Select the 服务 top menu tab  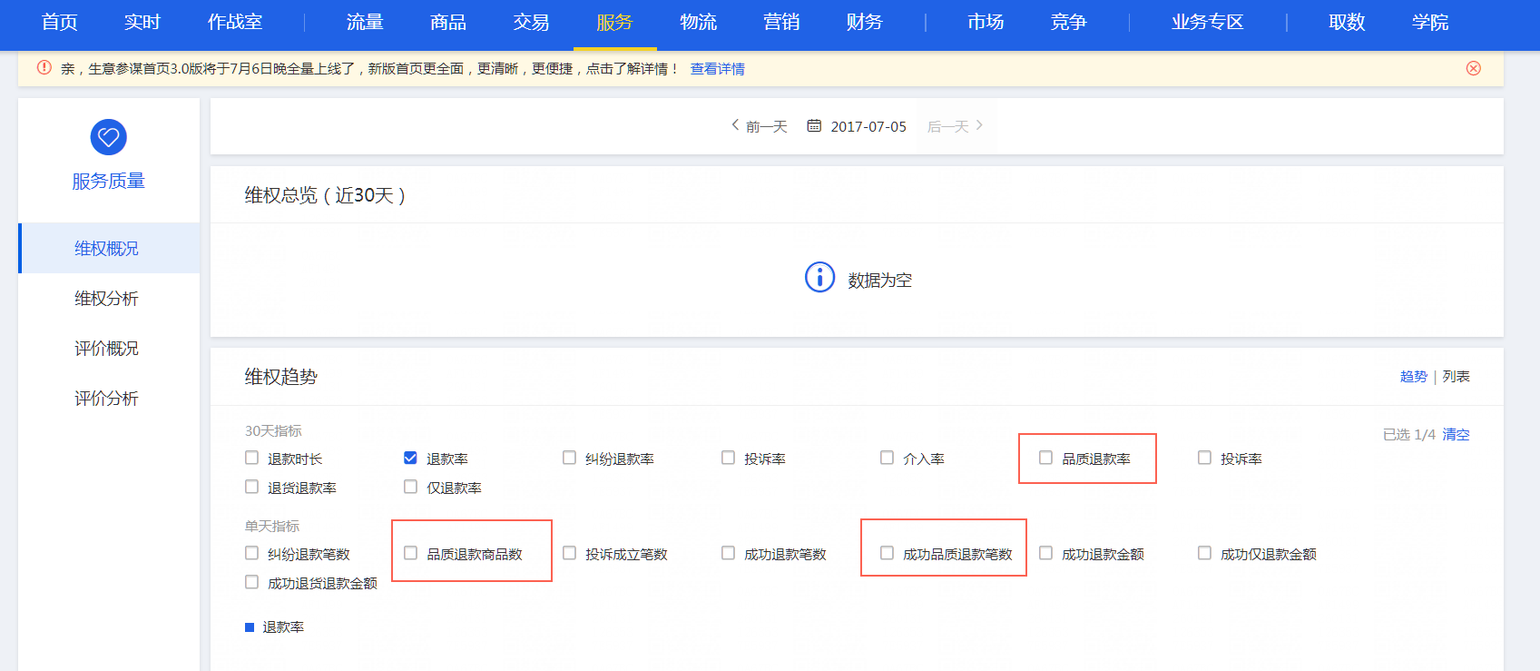click(614, 22)
